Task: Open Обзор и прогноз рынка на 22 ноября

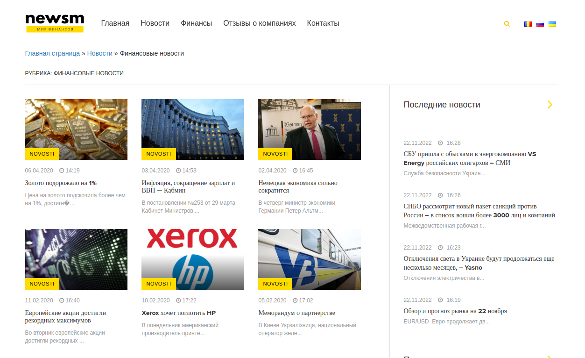Action: [x=455, y=311]
